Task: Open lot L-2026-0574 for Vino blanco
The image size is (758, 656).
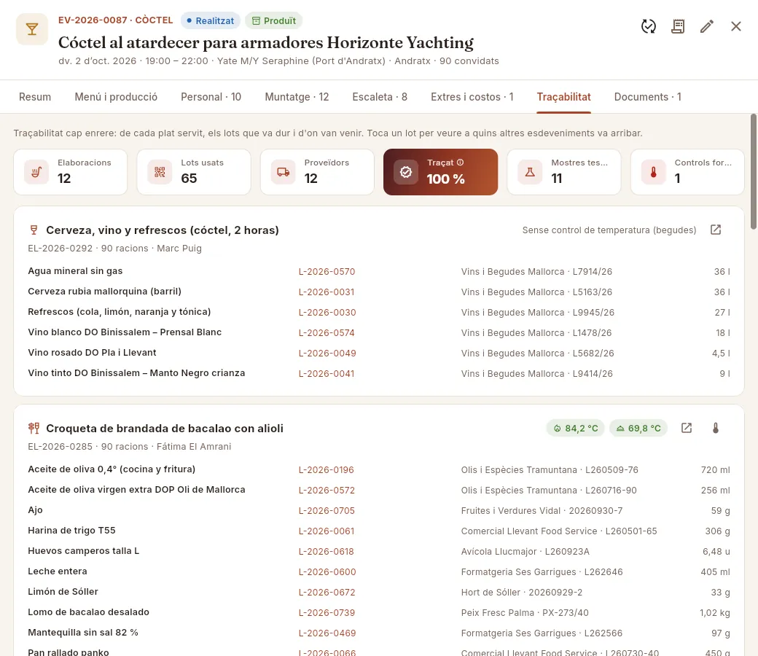Action: tap(327, 332)
